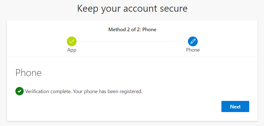Click the blue pencil Phone step icon
The height and width of the screenshot is (126, 264).
point(193,41)
